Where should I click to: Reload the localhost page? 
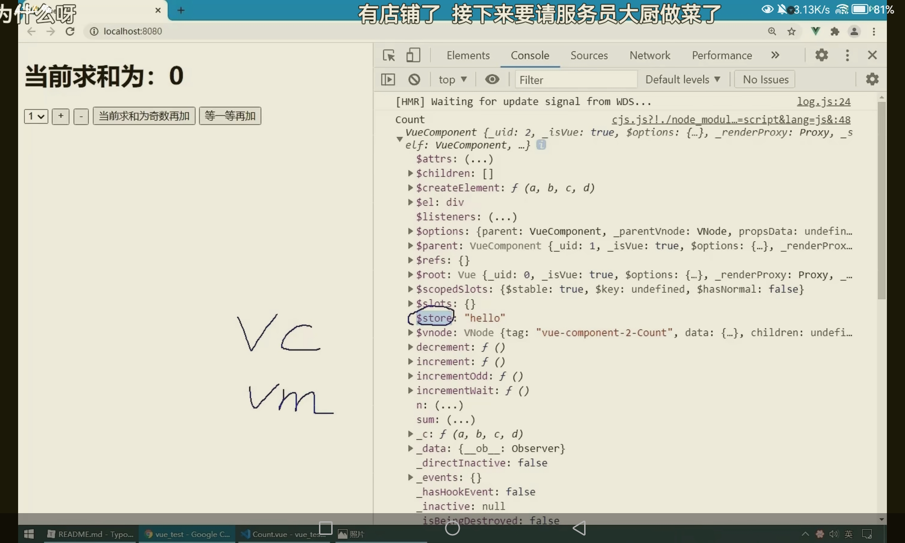tap(70, 31)
